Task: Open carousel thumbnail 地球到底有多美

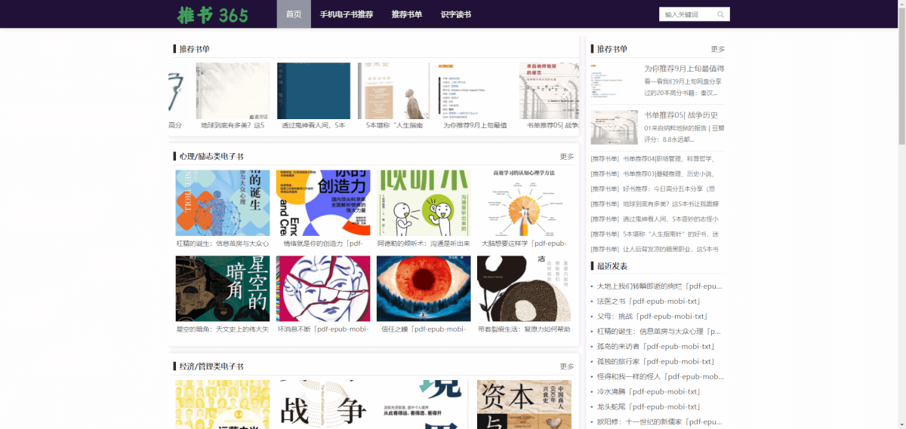Action: coord(233,90)
